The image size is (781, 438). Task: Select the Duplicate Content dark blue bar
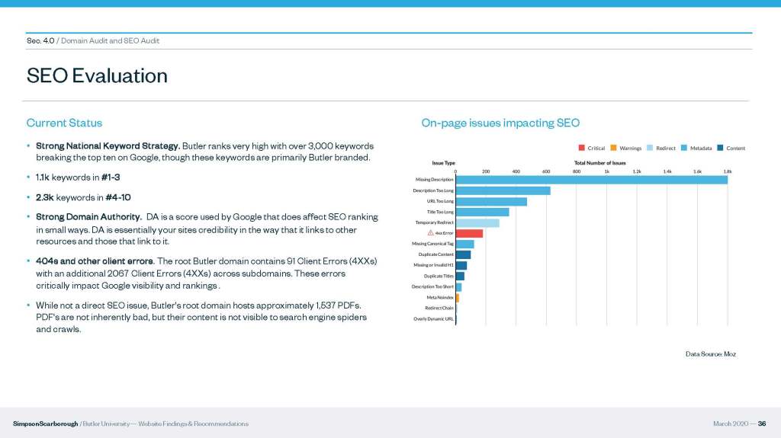coord(463,254)
